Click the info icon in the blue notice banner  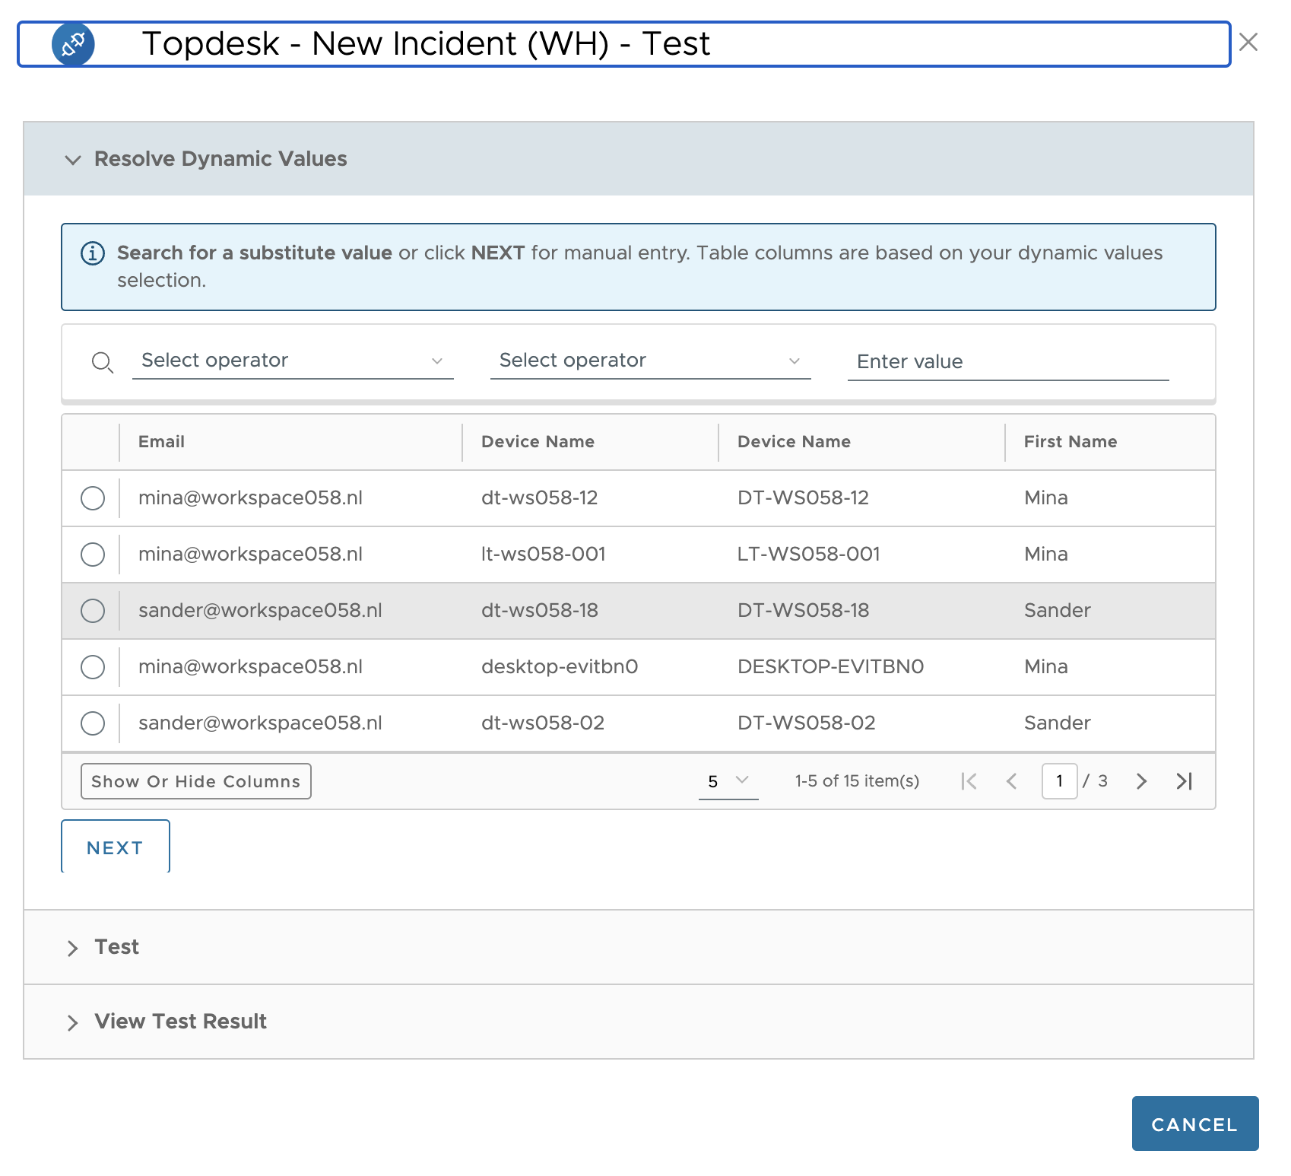click(x=91, y=253)
